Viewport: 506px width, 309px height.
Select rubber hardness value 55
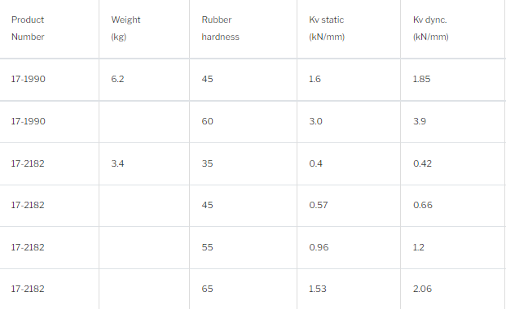coord(207,247)
